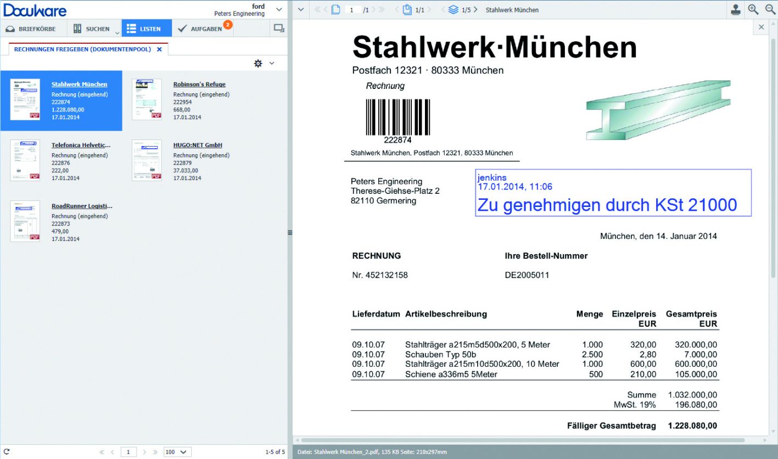Go to next document in stack

click(475, 9)
